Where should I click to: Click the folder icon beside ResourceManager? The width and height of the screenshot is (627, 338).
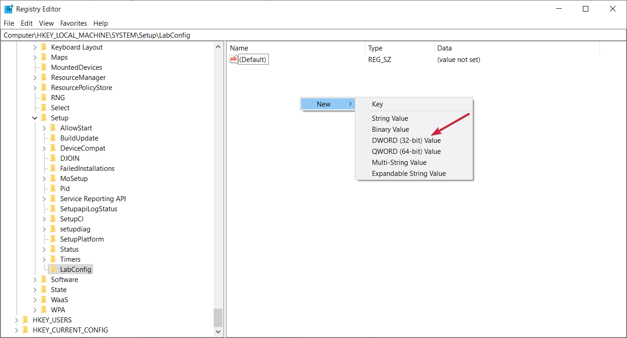coord(44,77)
